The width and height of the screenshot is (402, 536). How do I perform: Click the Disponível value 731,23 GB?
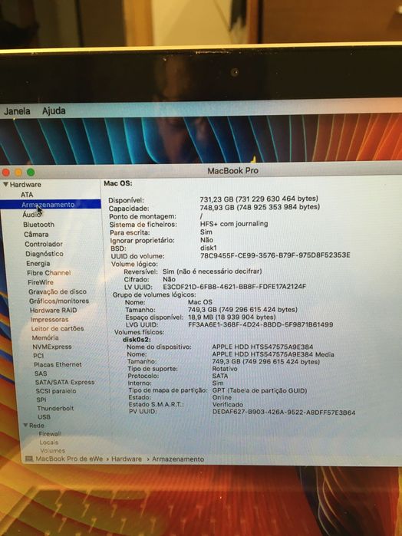click(259, 199)
